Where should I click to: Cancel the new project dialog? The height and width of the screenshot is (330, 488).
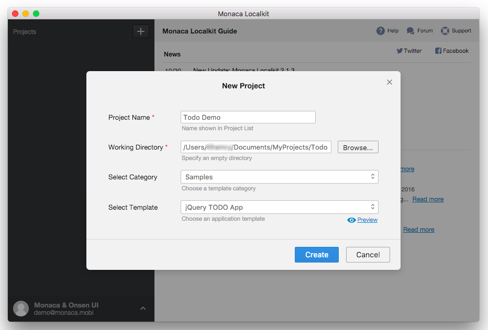click(368, 255)
